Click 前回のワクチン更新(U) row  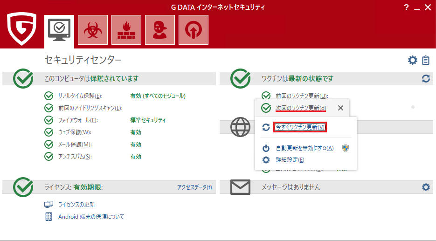[302, 96]
